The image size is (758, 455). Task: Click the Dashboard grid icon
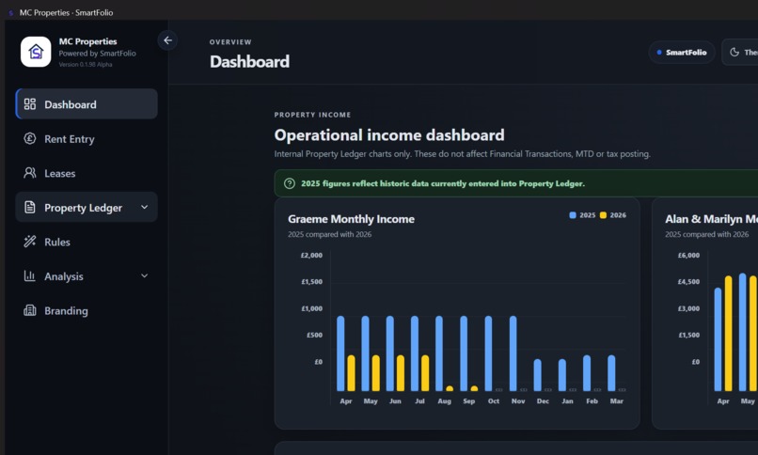(x=30, y=103)
